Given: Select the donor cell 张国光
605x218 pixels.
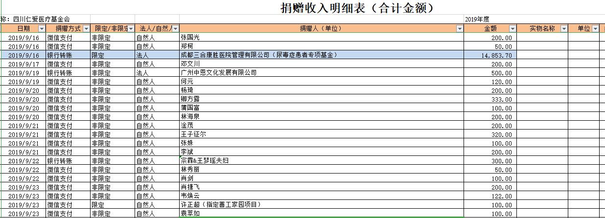Looking at the screenshot, I should coord(190,38).
